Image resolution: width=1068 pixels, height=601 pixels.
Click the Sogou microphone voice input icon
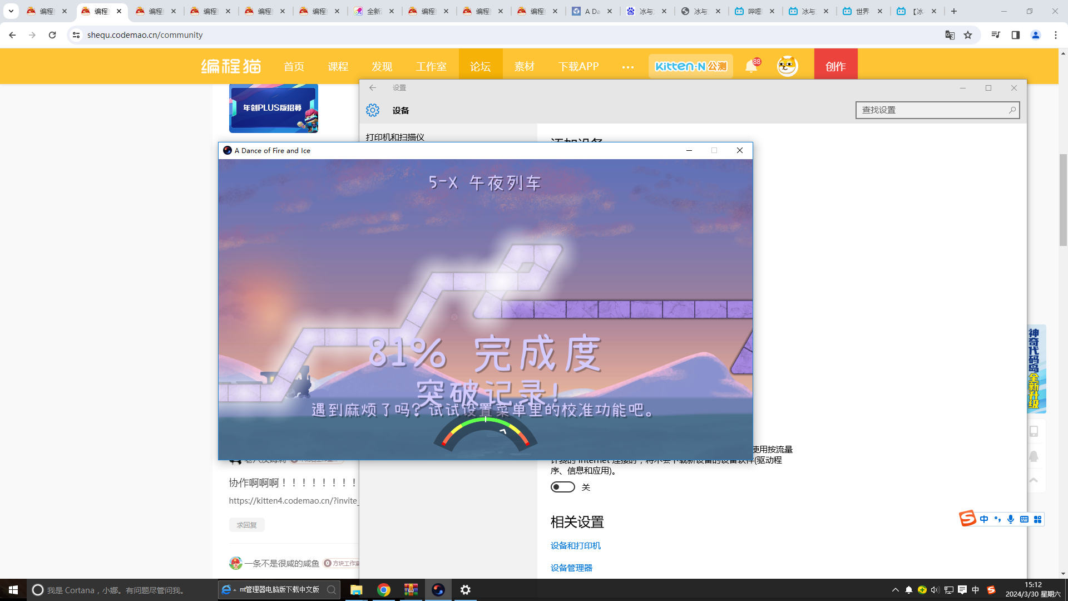[x=1011, y=519]
